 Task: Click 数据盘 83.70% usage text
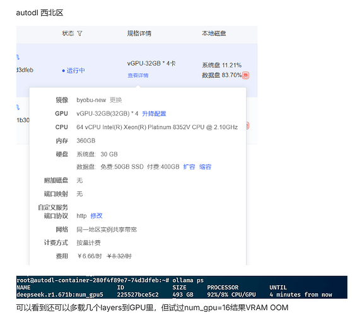tap(222, 75)
